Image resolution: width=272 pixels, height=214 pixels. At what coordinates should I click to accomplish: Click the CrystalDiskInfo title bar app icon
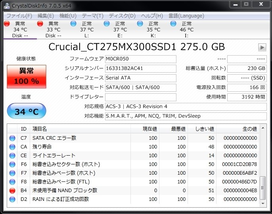tap(7, 6)
